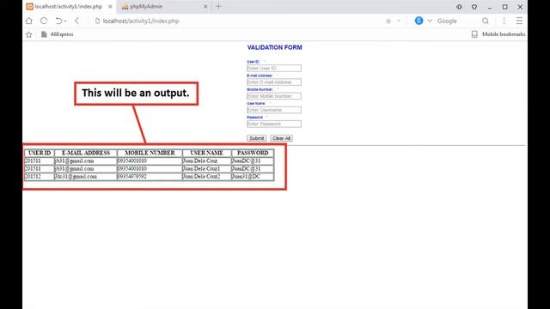
Task: Click the mobile number cell 09354979592
Action: click(150, 177)
